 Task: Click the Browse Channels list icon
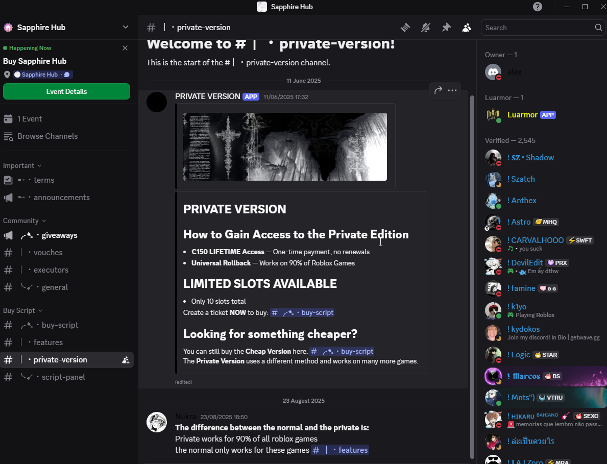pyautogui.click(x=8, y=136)
